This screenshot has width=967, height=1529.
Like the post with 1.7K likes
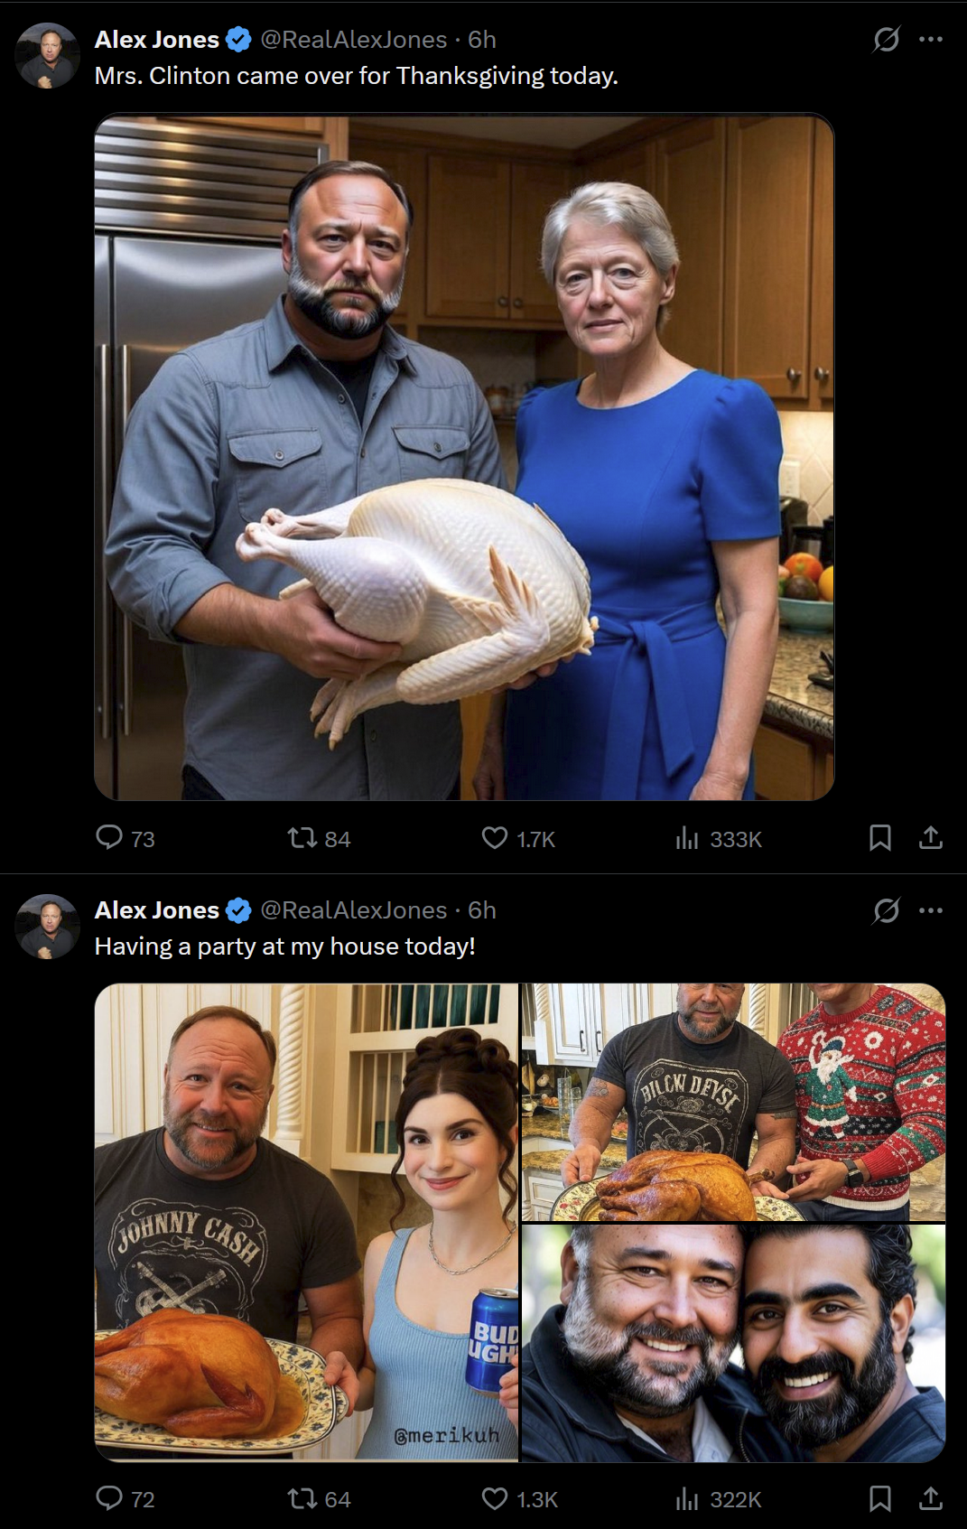click(495, 838)
